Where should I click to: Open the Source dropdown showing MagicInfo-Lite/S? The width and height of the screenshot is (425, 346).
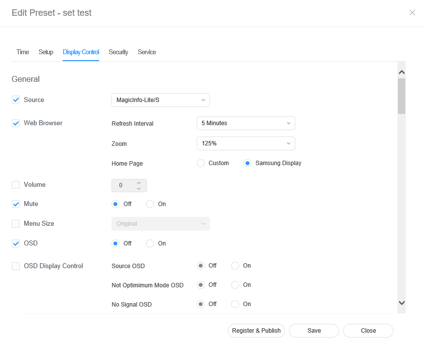160,100
